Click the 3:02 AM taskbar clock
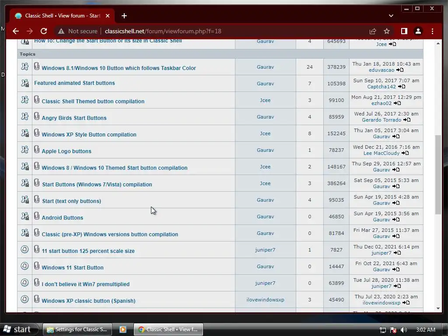 [426, 330]
